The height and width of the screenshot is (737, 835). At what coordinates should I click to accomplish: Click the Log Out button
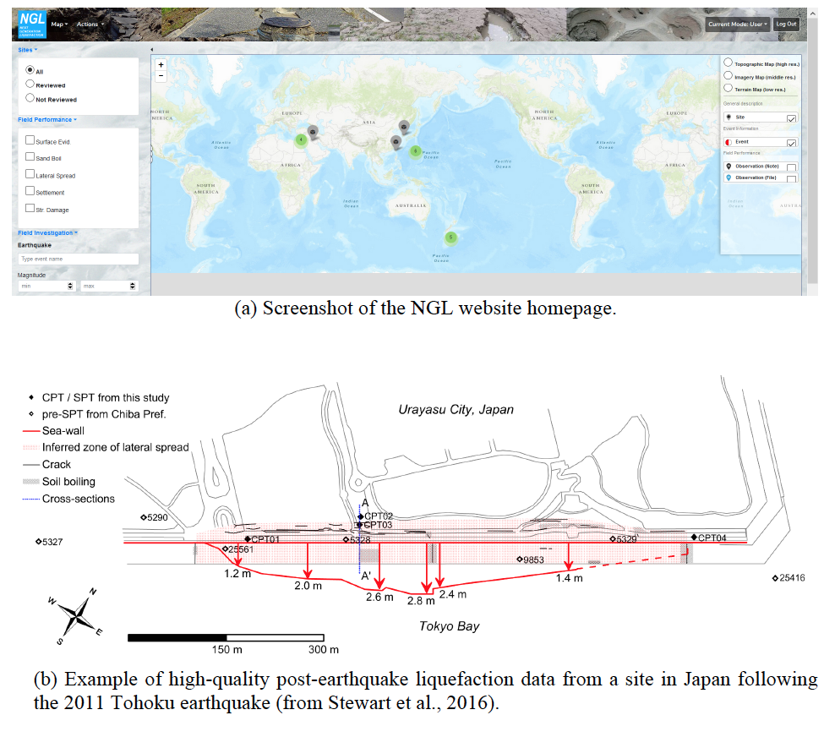(786, 24)
